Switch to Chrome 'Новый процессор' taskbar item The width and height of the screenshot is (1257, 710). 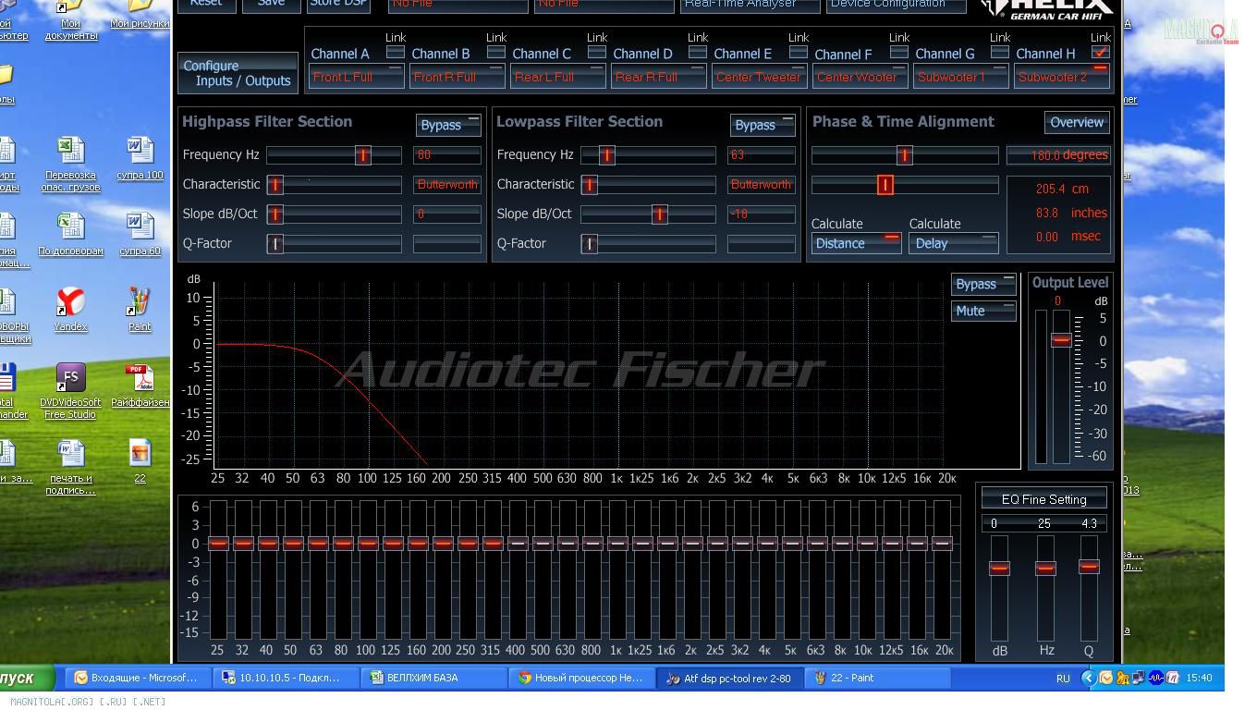(x=581, y=678)
